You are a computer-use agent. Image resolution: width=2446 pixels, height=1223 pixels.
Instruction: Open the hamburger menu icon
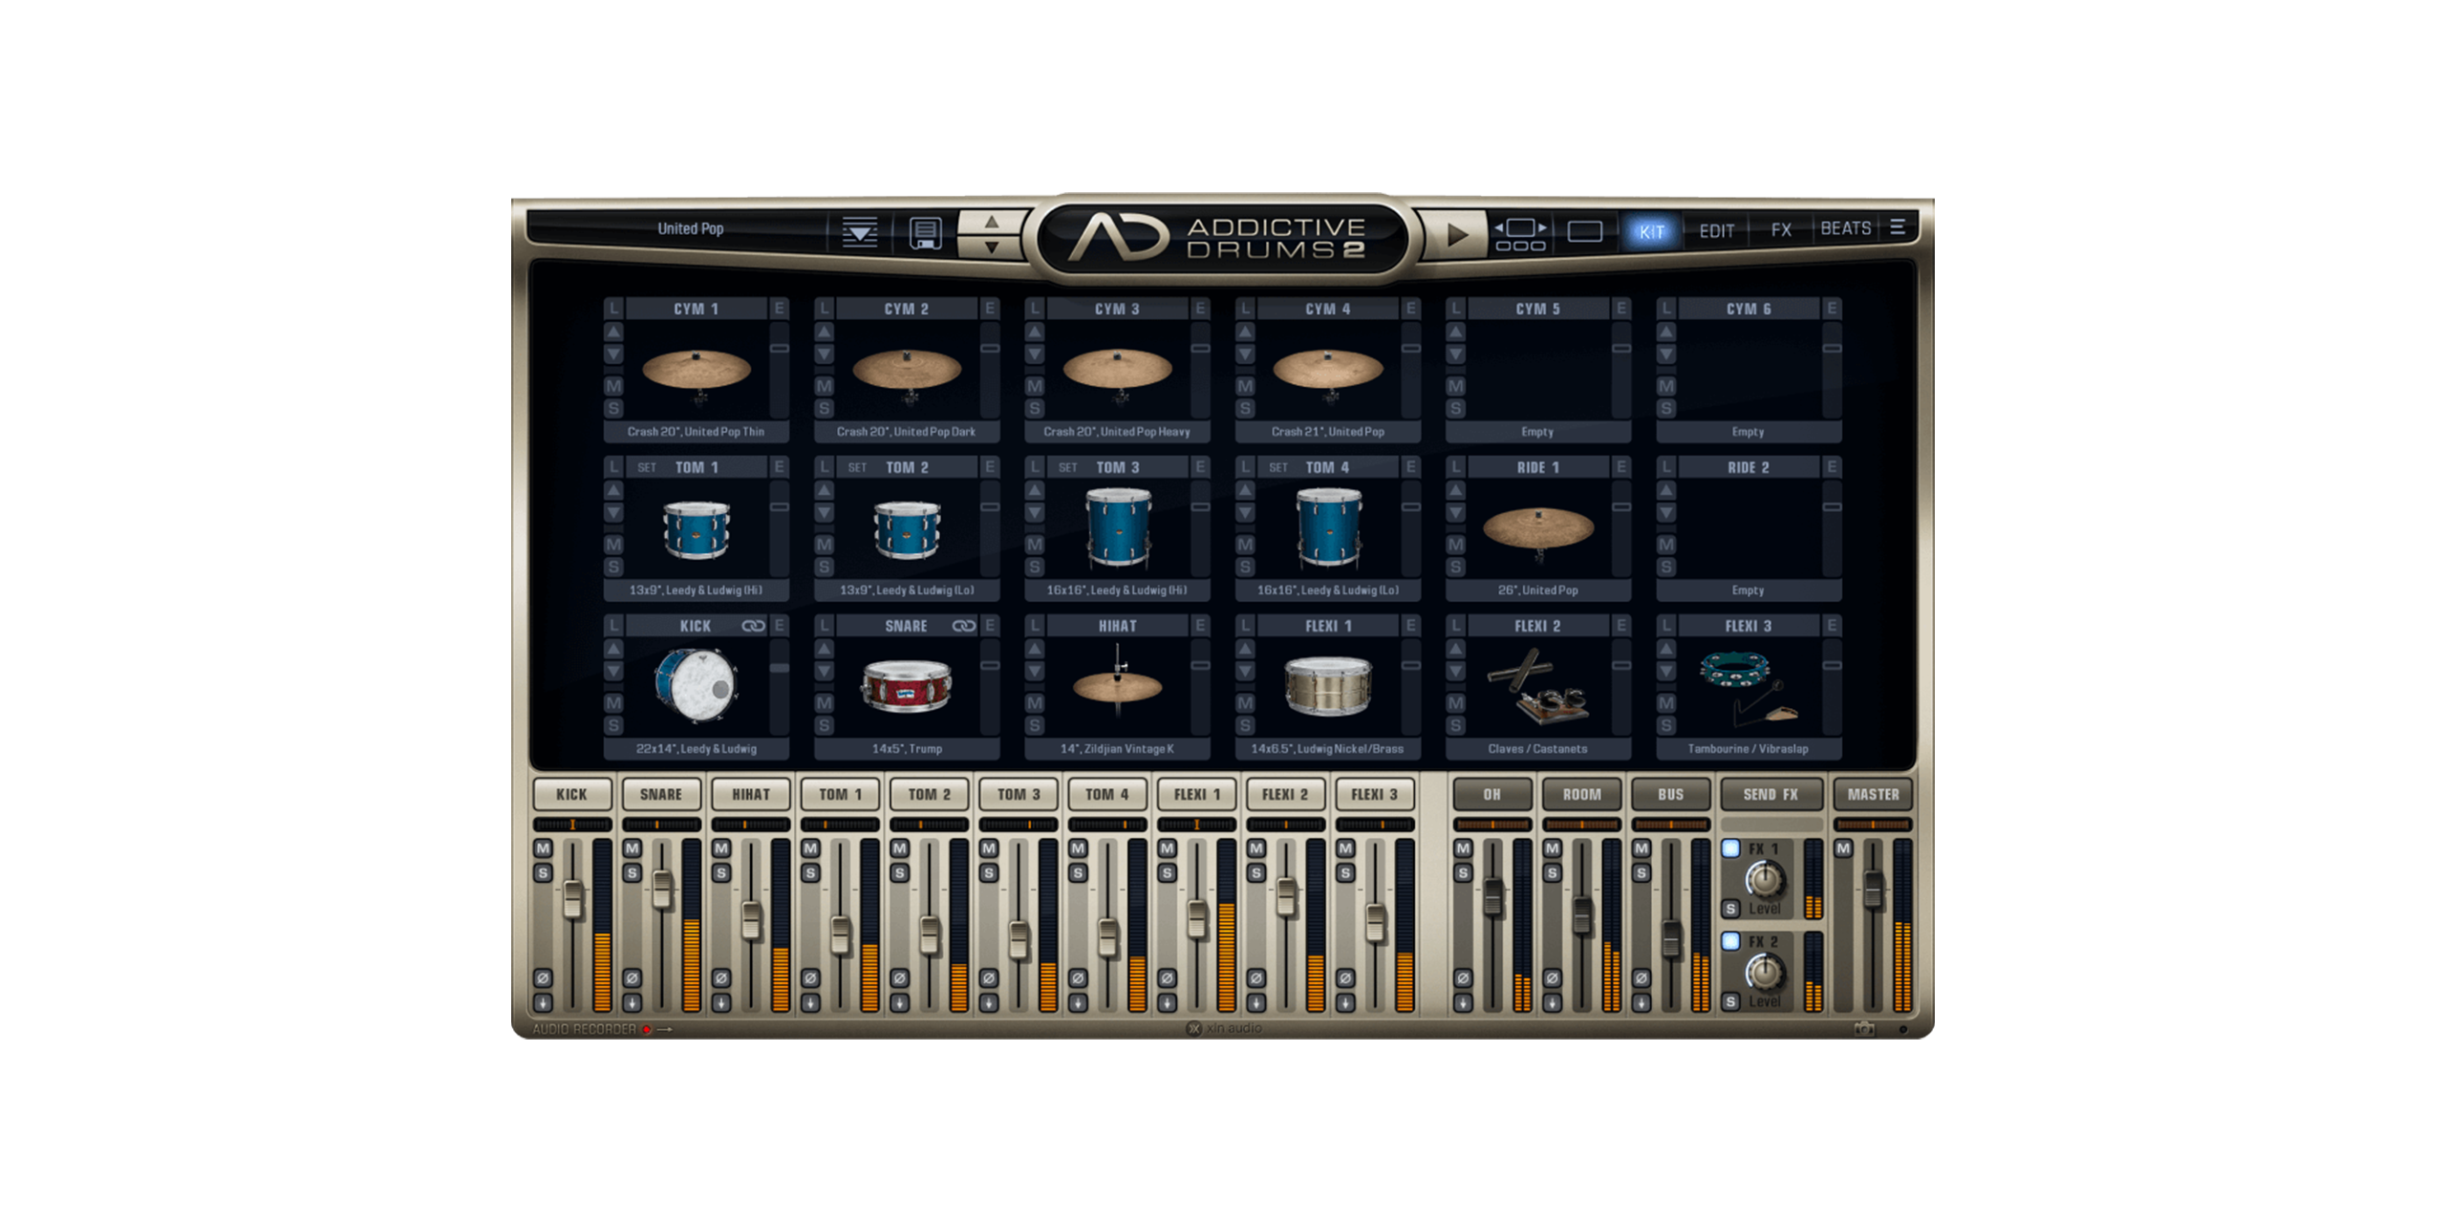pyautogui.click(x=1898, y=227)
